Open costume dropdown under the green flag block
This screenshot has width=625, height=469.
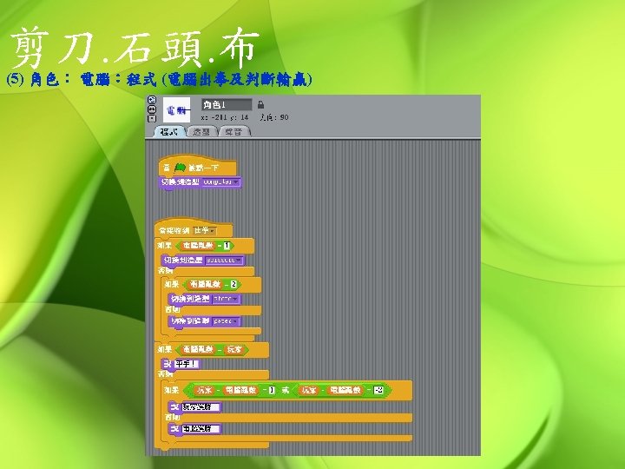click(x=221, y=182)
